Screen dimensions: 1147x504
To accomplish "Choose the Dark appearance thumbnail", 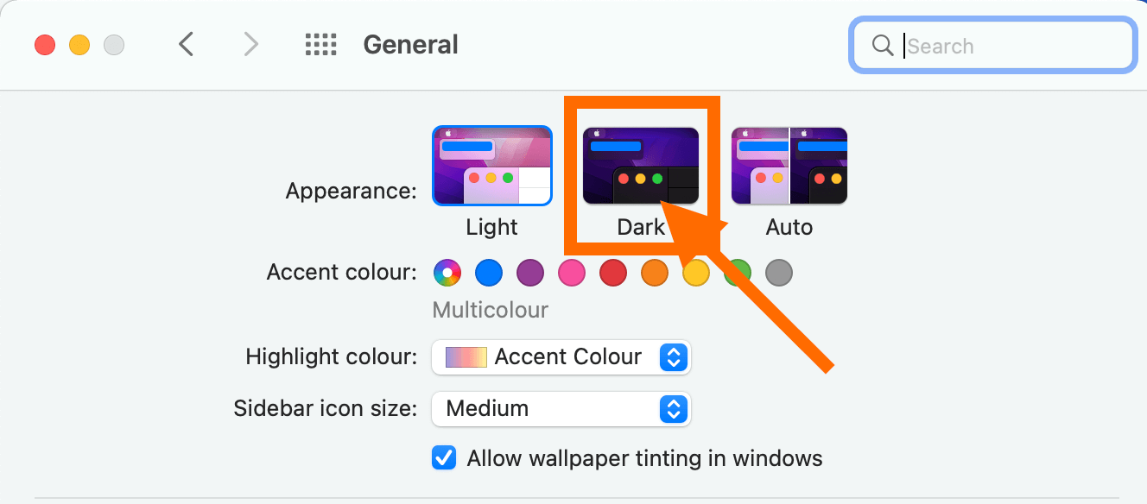I will coord(641,166).
